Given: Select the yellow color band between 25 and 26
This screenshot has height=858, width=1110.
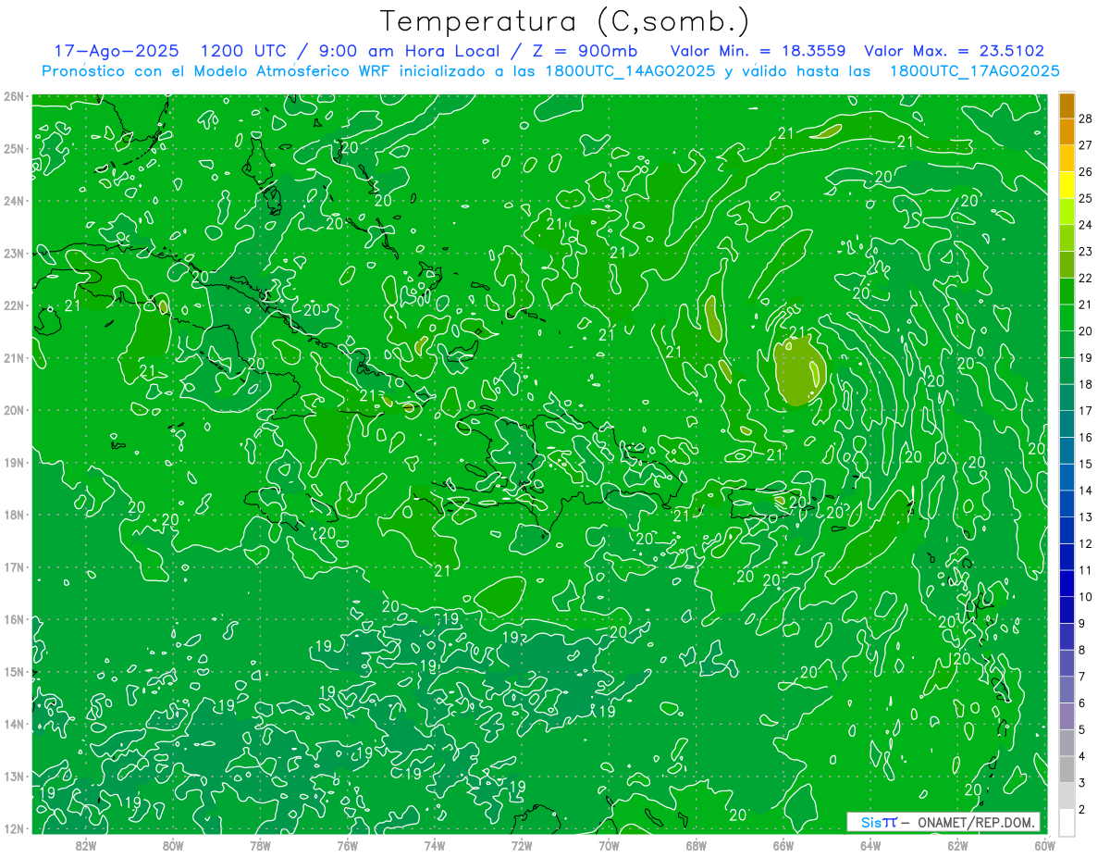Looking at the screenshot, I should (x=1067, y=185).
